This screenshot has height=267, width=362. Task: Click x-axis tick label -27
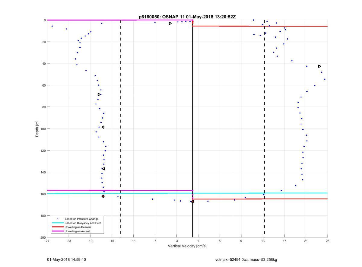coord(47,241)
